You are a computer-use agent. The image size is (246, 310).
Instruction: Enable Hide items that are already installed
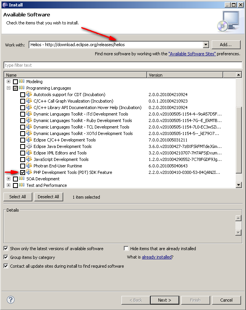click(126, 248)
